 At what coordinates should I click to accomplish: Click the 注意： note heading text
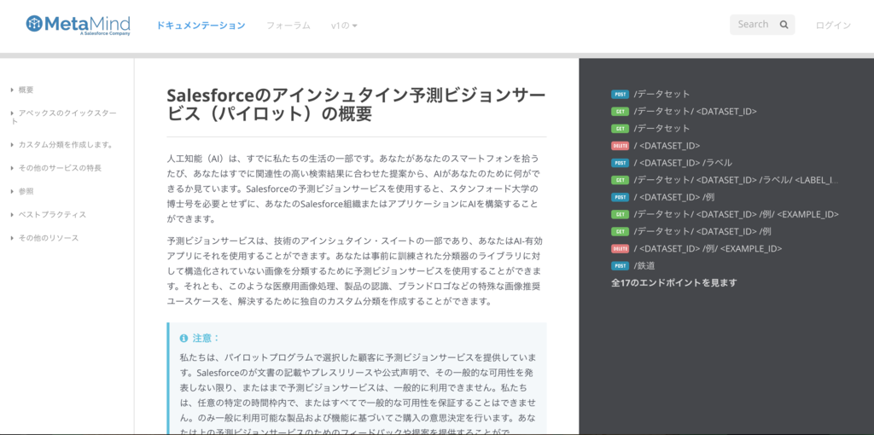pyautogui.click(x=207, y=338)
